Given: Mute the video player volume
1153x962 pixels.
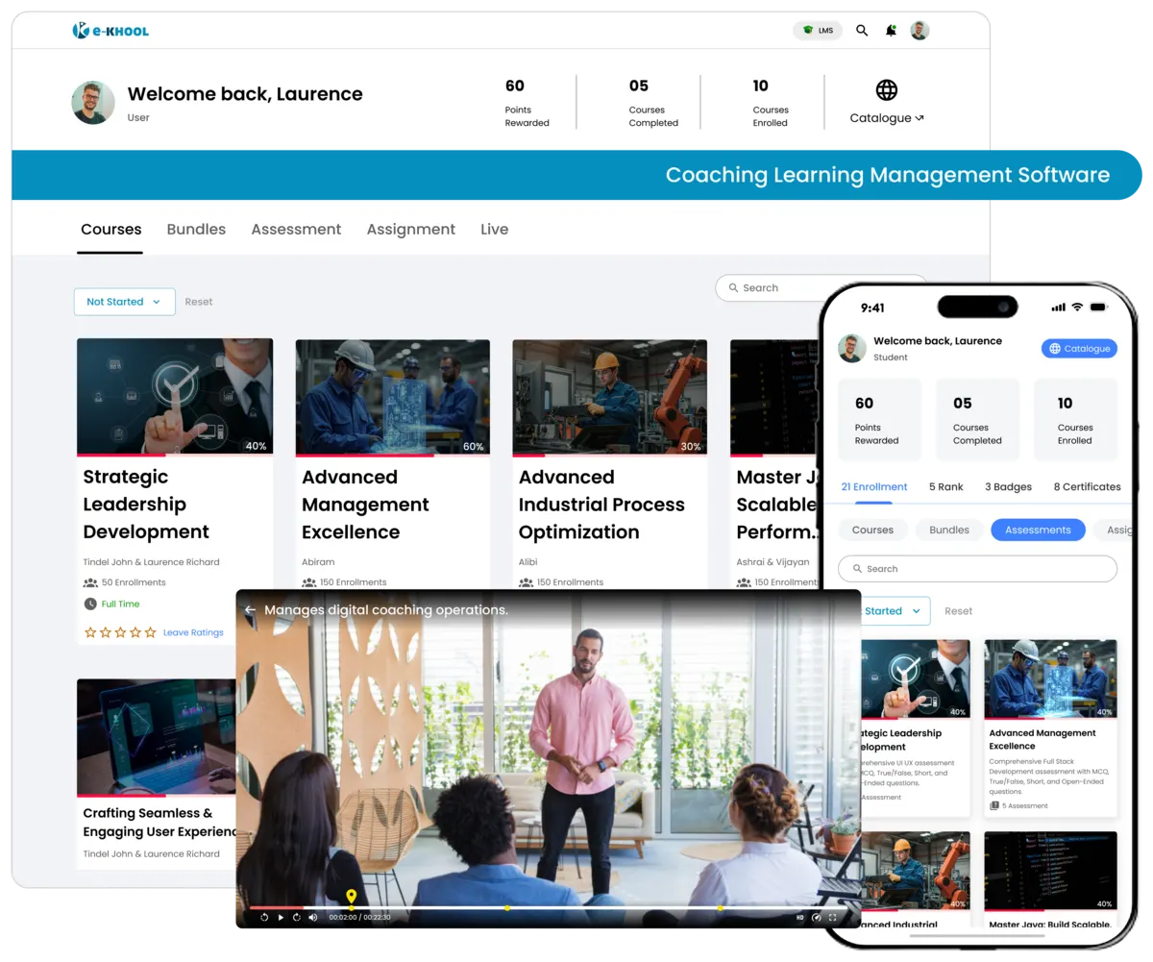Looking at the screenshot, I should (x=312, y=917).
